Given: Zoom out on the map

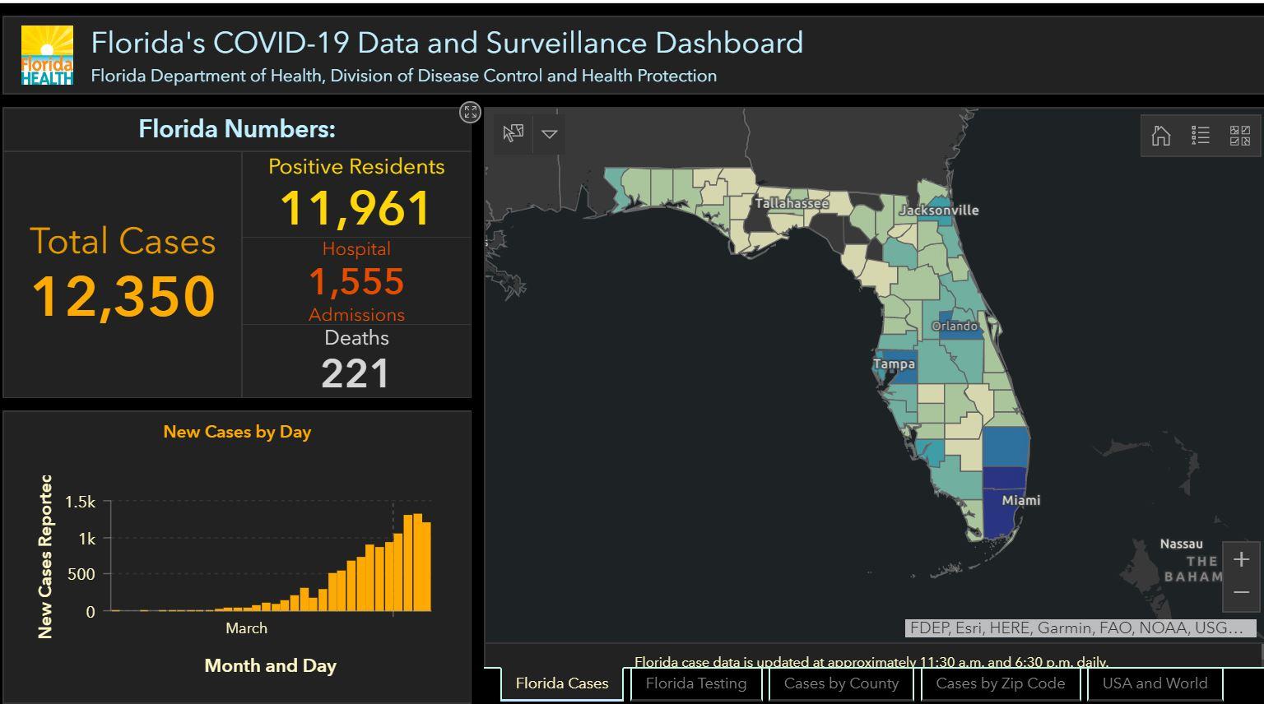Looking at the screenshot, I should pyautogui.click(x=1241, y=592).
